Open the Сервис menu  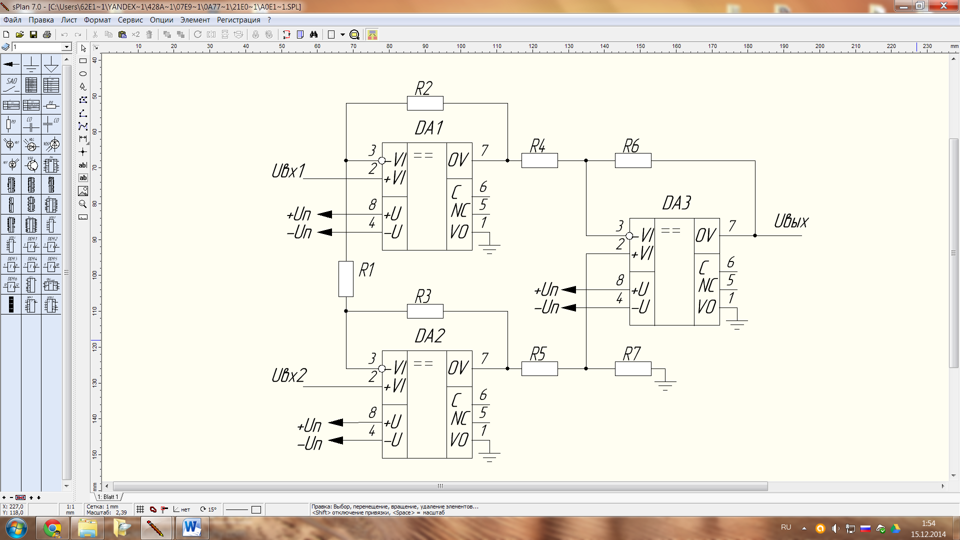[130, 20]
